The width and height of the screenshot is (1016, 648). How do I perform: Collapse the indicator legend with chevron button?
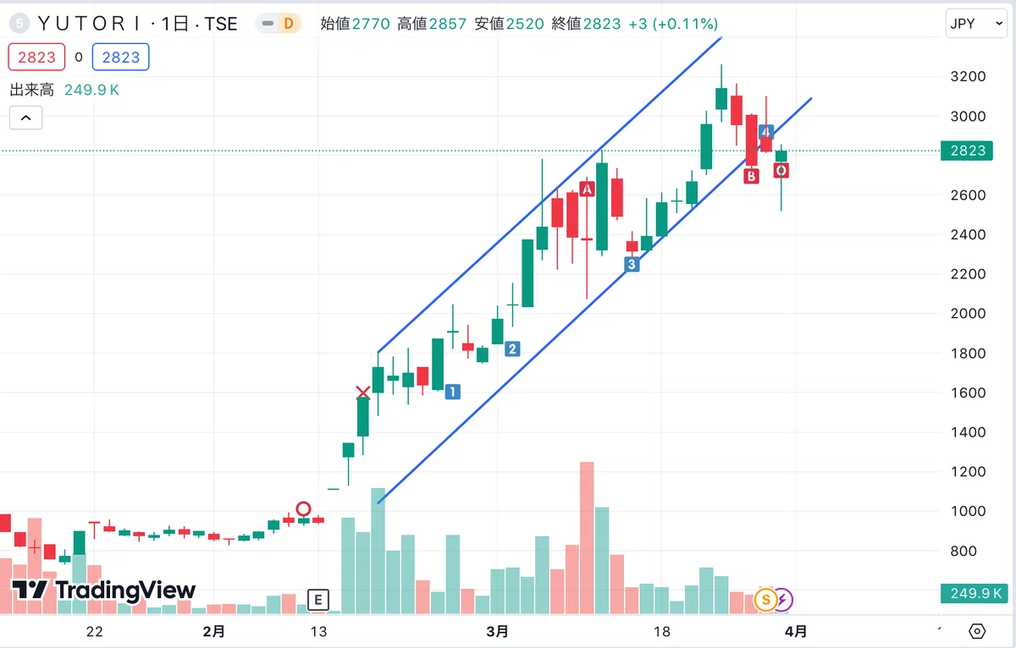(25, 118)
